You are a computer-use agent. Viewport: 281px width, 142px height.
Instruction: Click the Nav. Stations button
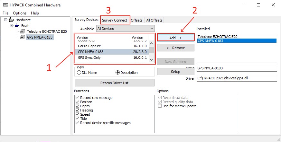point(176,62)
